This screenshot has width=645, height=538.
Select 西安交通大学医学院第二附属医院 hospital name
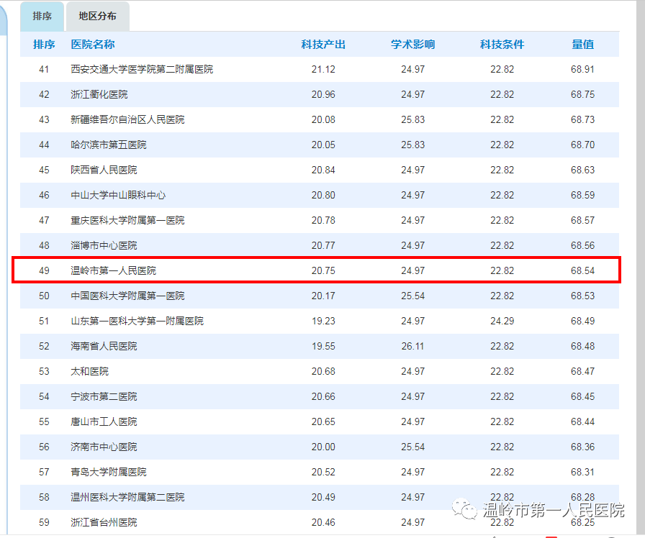pyautogui.click(x=142, y=70)
